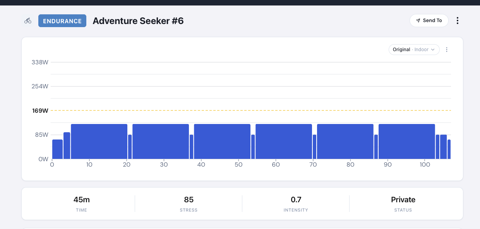The width and height of the screenshot is (480, 229).
Task: Select the narrow recovery bar at minute 20
Action: pyautogui.click(x=130, y=147)
